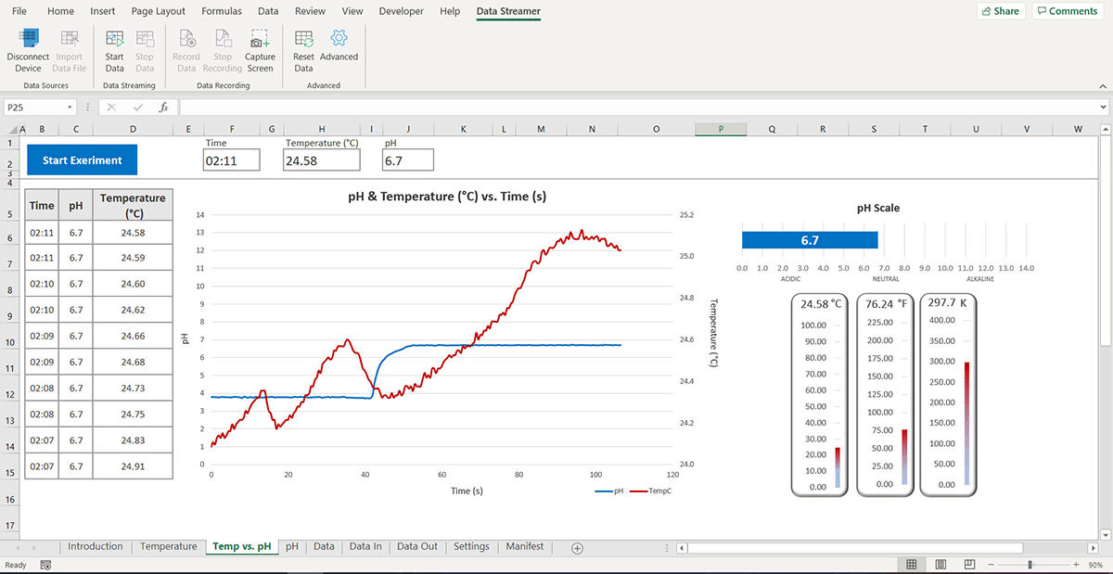Click table cell with temperature 24.66
The image size is (1113, 574).
[x=133, y=336]
